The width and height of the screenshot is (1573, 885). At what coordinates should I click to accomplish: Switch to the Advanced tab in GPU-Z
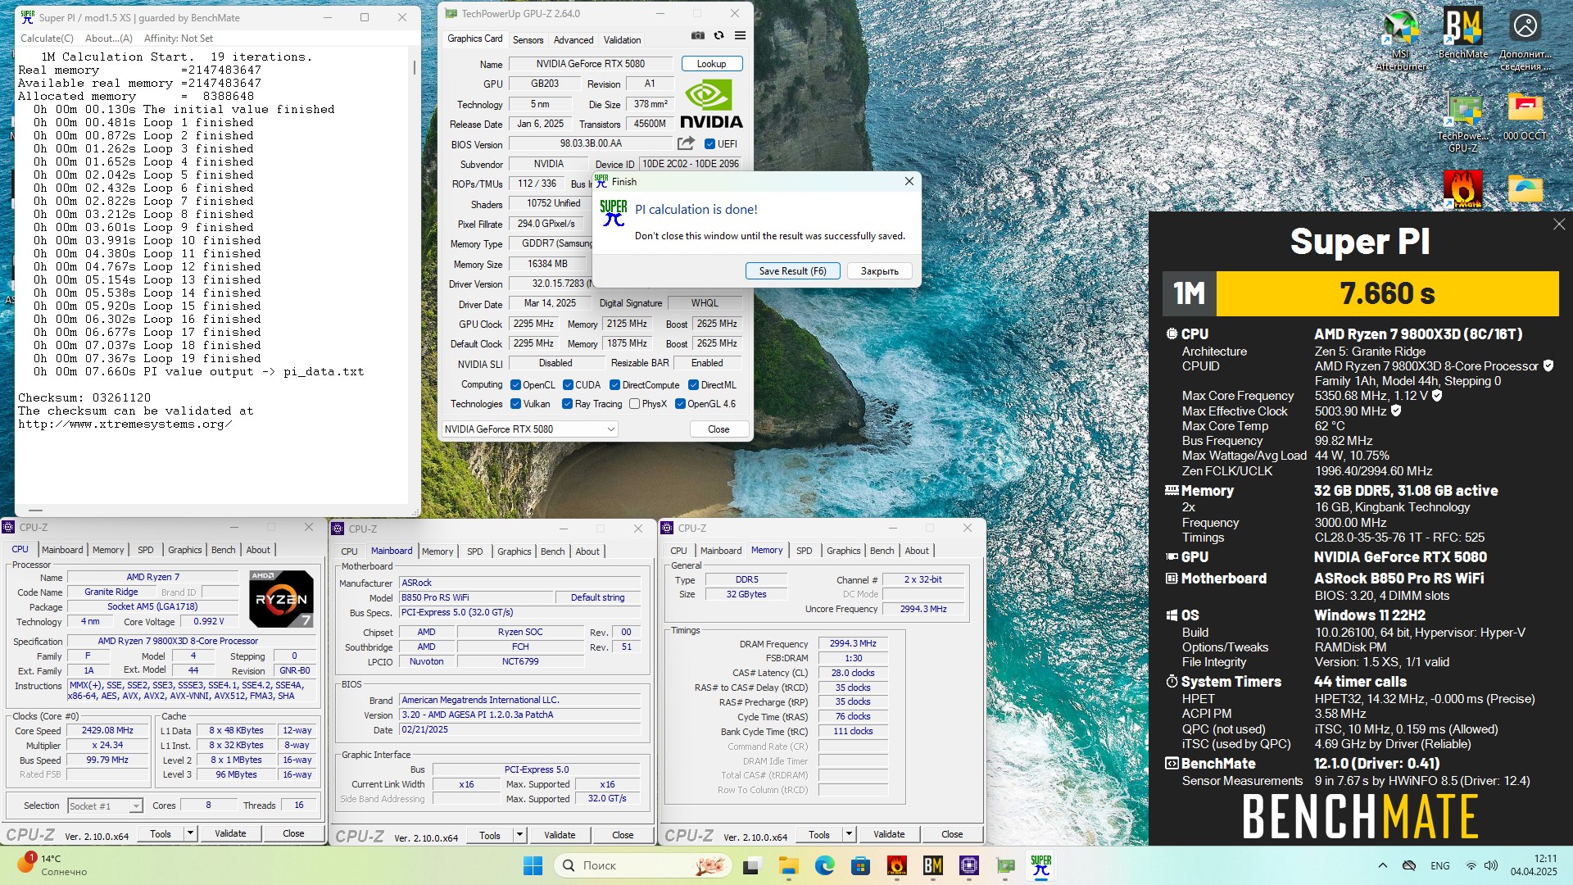573,40
